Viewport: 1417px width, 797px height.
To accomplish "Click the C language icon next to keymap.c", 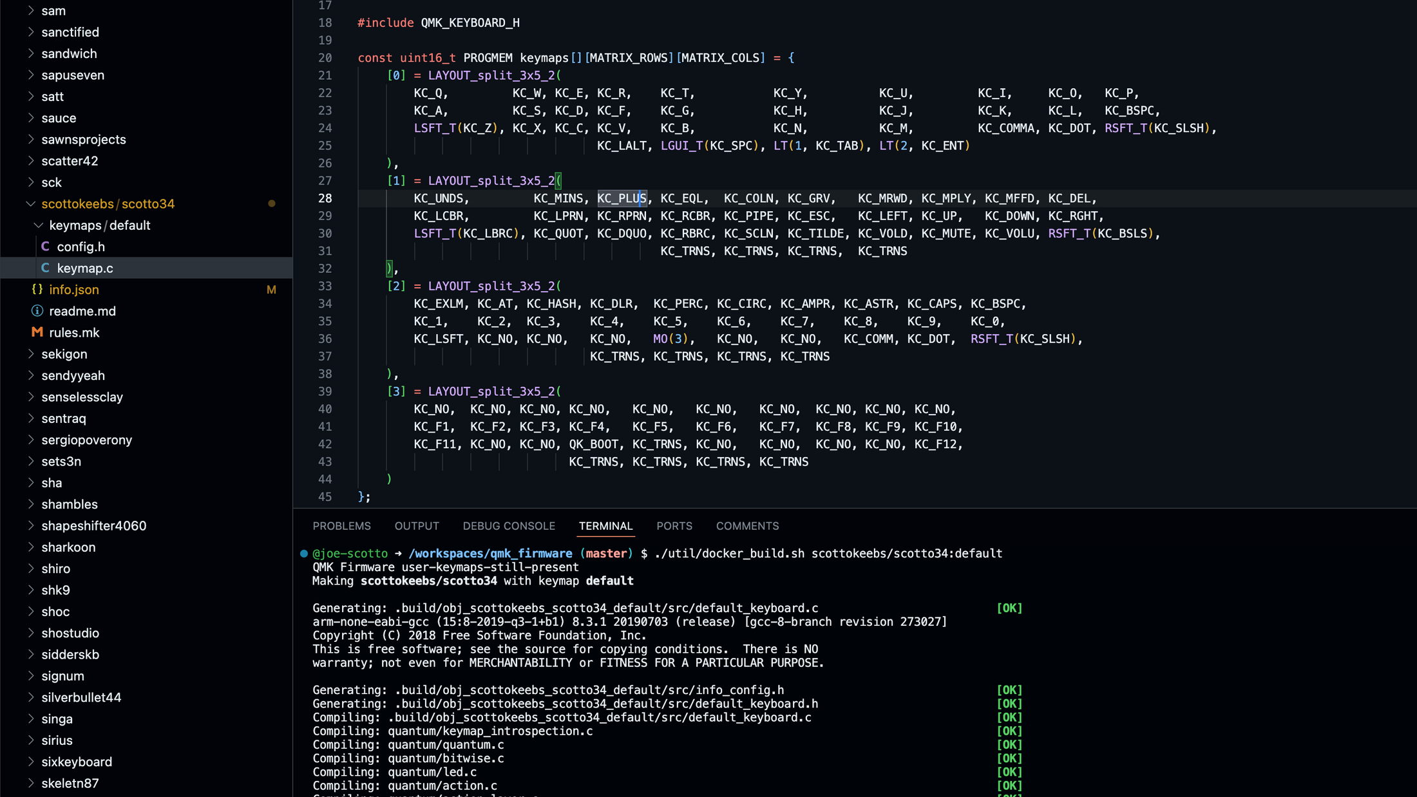I will click(45, 268).
